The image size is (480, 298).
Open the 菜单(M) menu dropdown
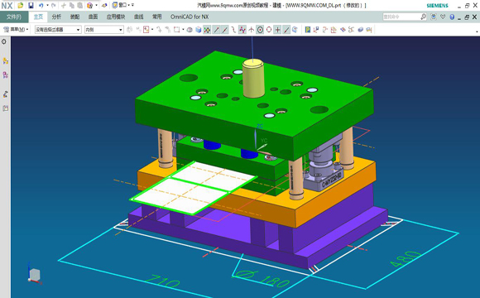[x=17, y=30]
